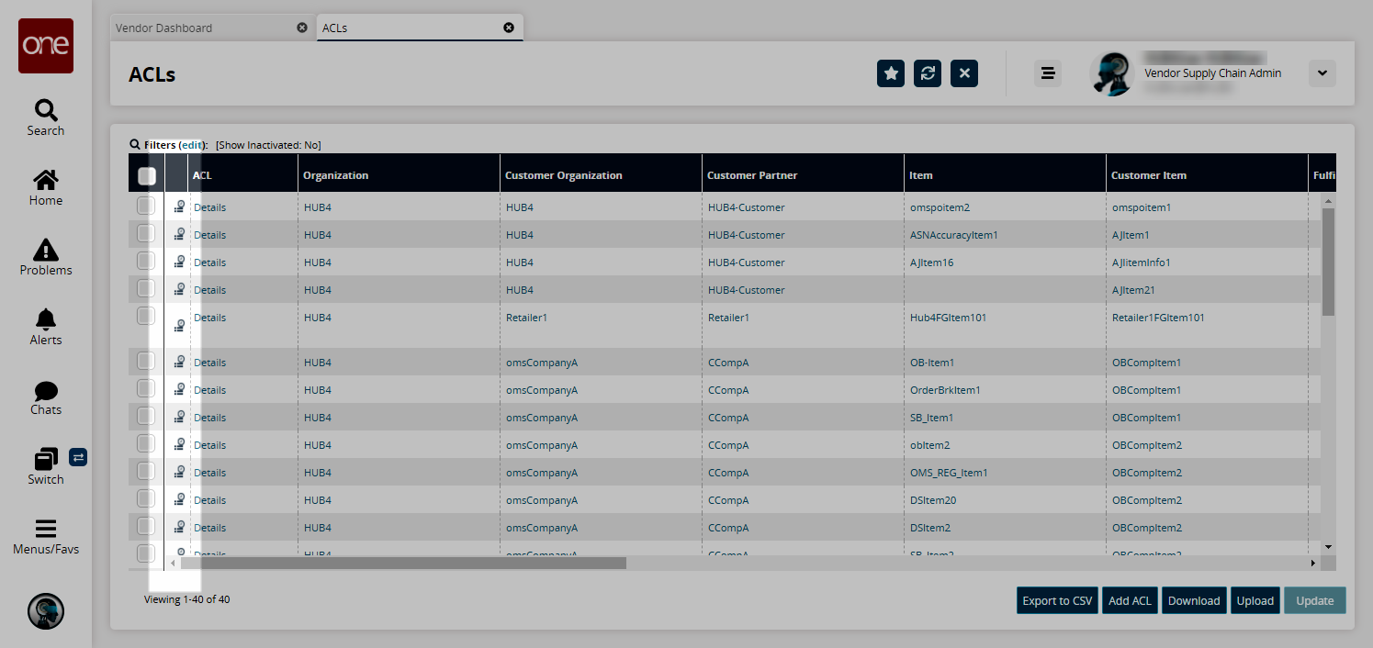The height and width of the screenshot is (648, 1373).
Task: Go to Home in sidebar
Action: tap(46, 187)
